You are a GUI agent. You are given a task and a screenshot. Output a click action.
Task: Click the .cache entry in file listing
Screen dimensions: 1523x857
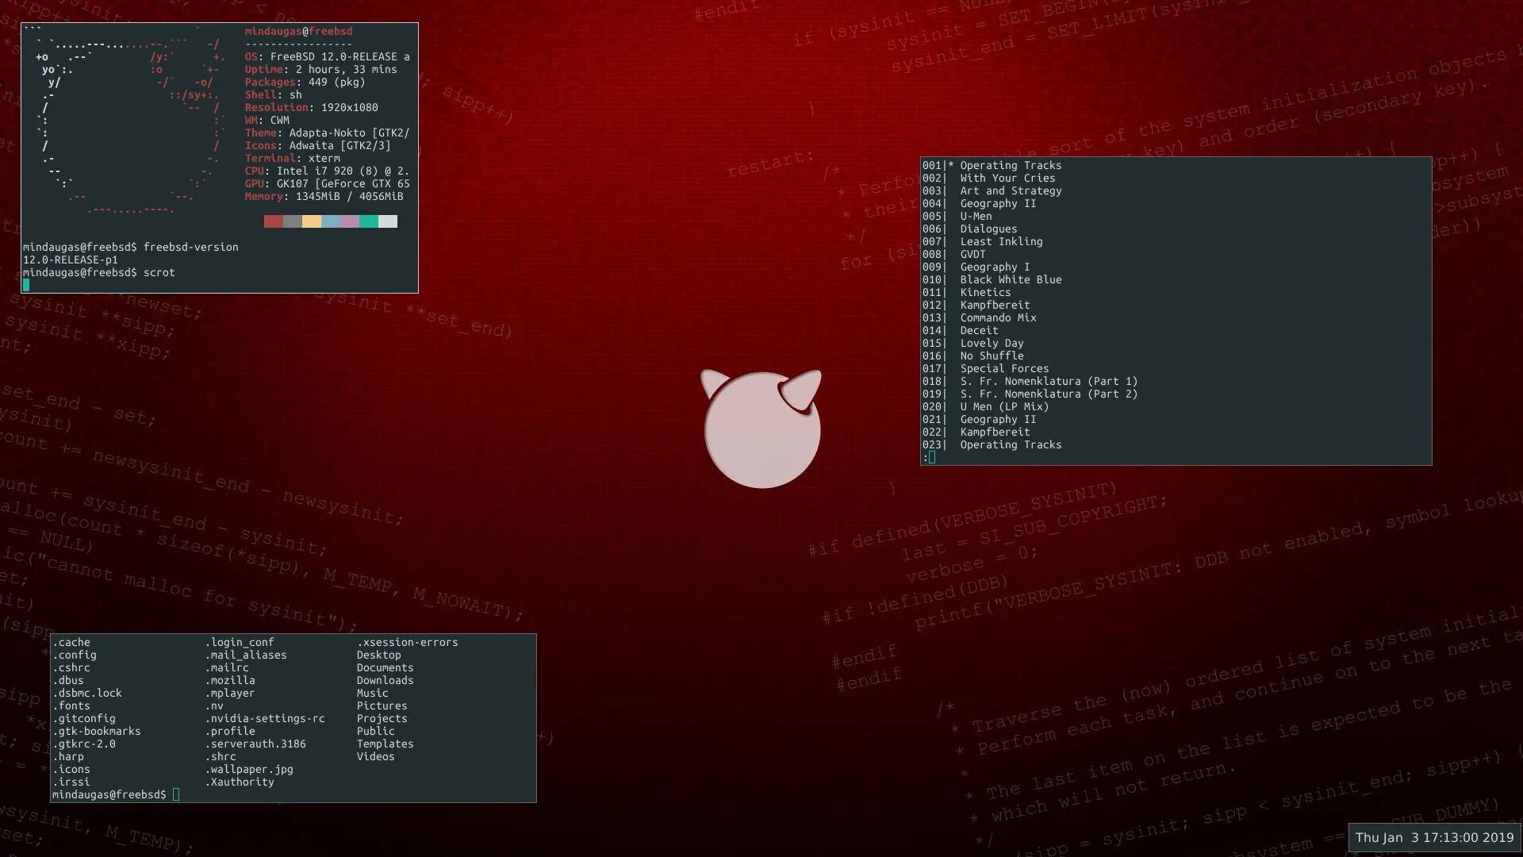tap(71, 643)
